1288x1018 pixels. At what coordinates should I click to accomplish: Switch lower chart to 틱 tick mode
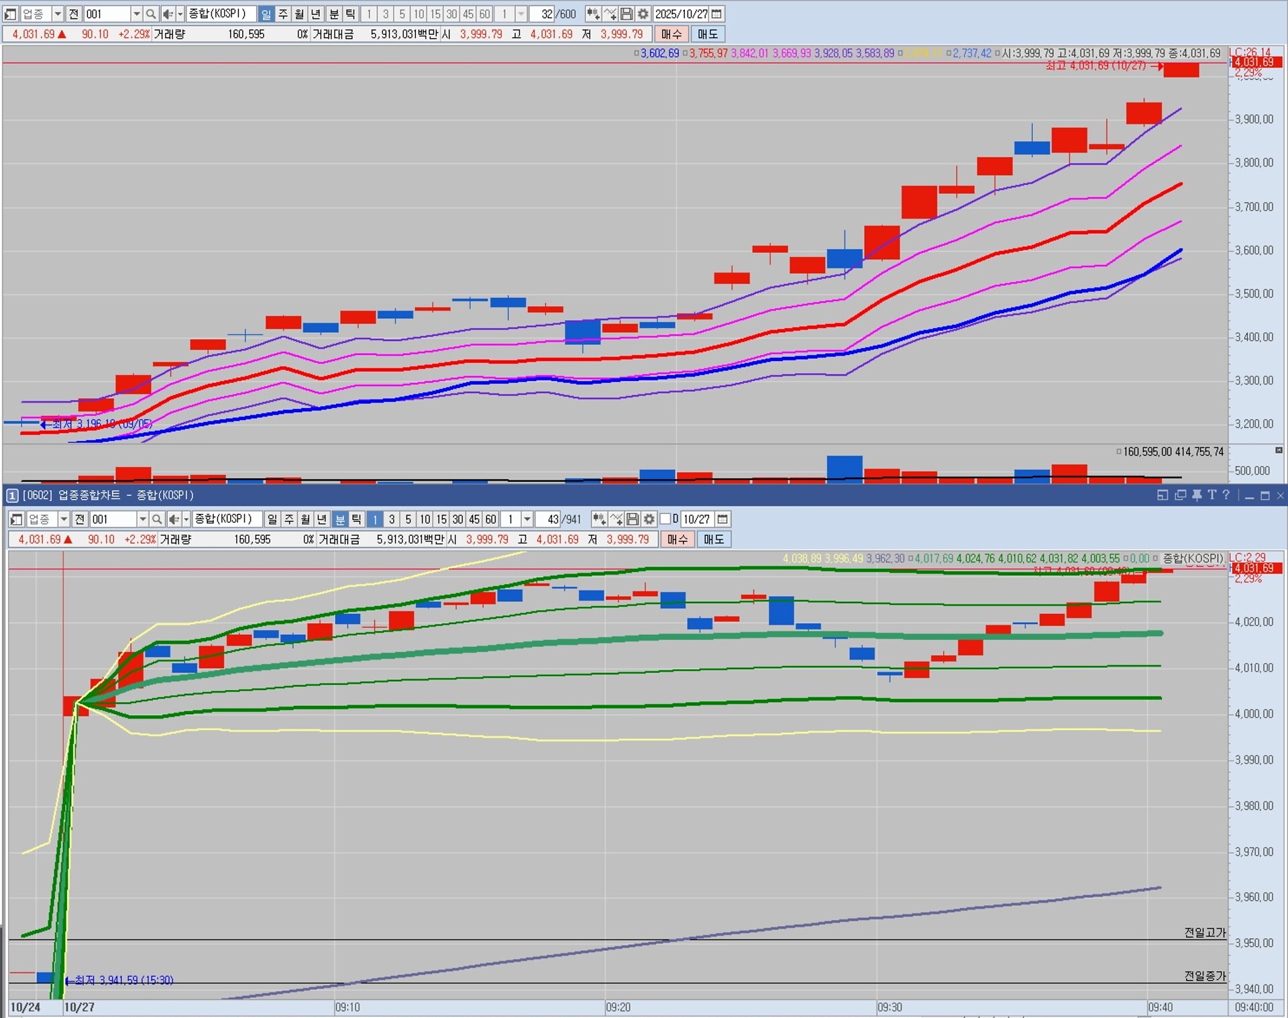point(356,519)
